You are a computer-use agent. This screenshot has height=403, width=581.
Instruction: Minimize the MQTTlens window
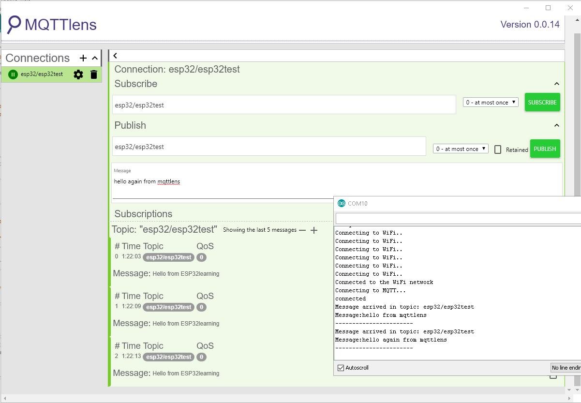point(526,8)
